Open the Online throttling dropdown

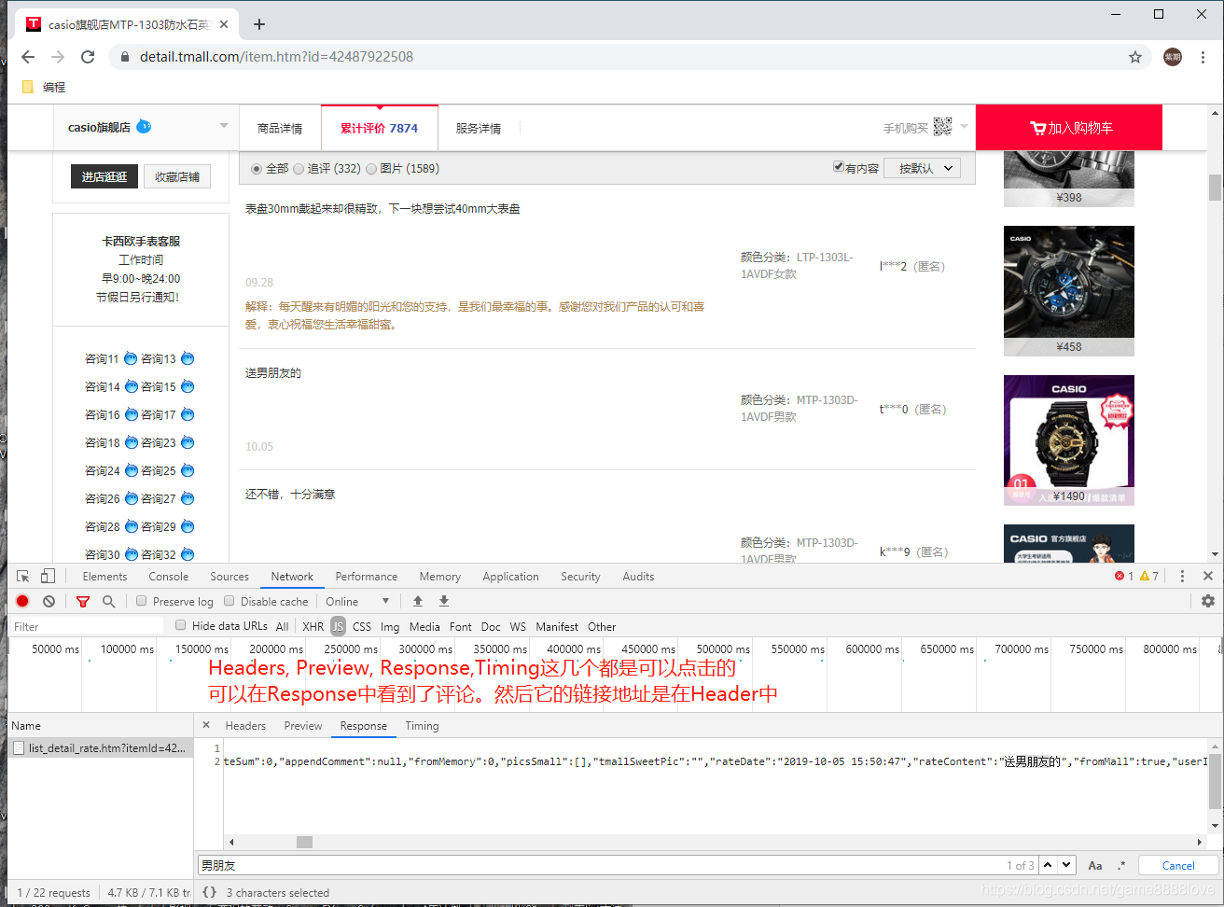tap(357, 602)
